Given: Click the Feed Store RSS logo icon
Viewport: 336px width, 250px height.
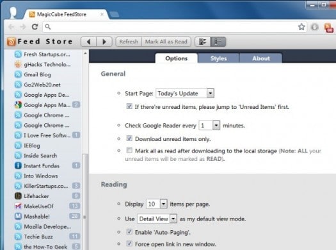Looking at the screenshot, I should pos(11,42).
